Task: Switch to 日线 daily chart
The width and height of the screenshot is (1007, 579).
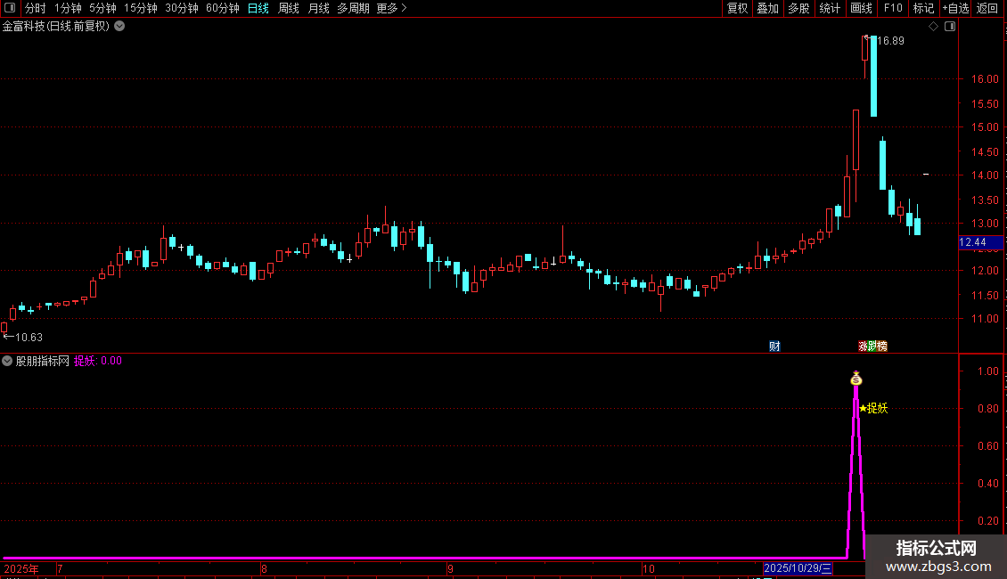Action: pos(258,8)
